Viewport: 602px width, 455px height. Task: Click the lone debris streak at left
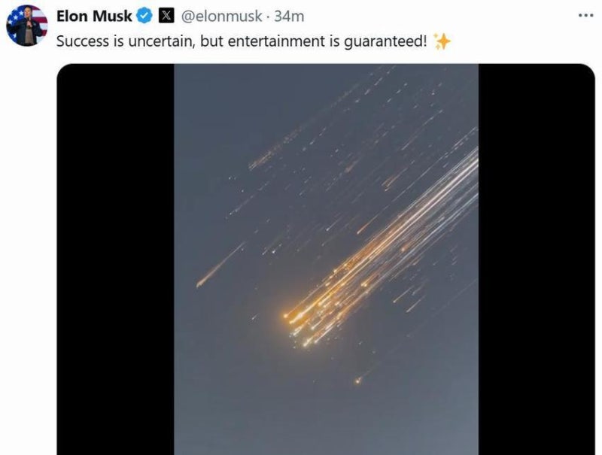pyautogui.click(x=220, y=265)
